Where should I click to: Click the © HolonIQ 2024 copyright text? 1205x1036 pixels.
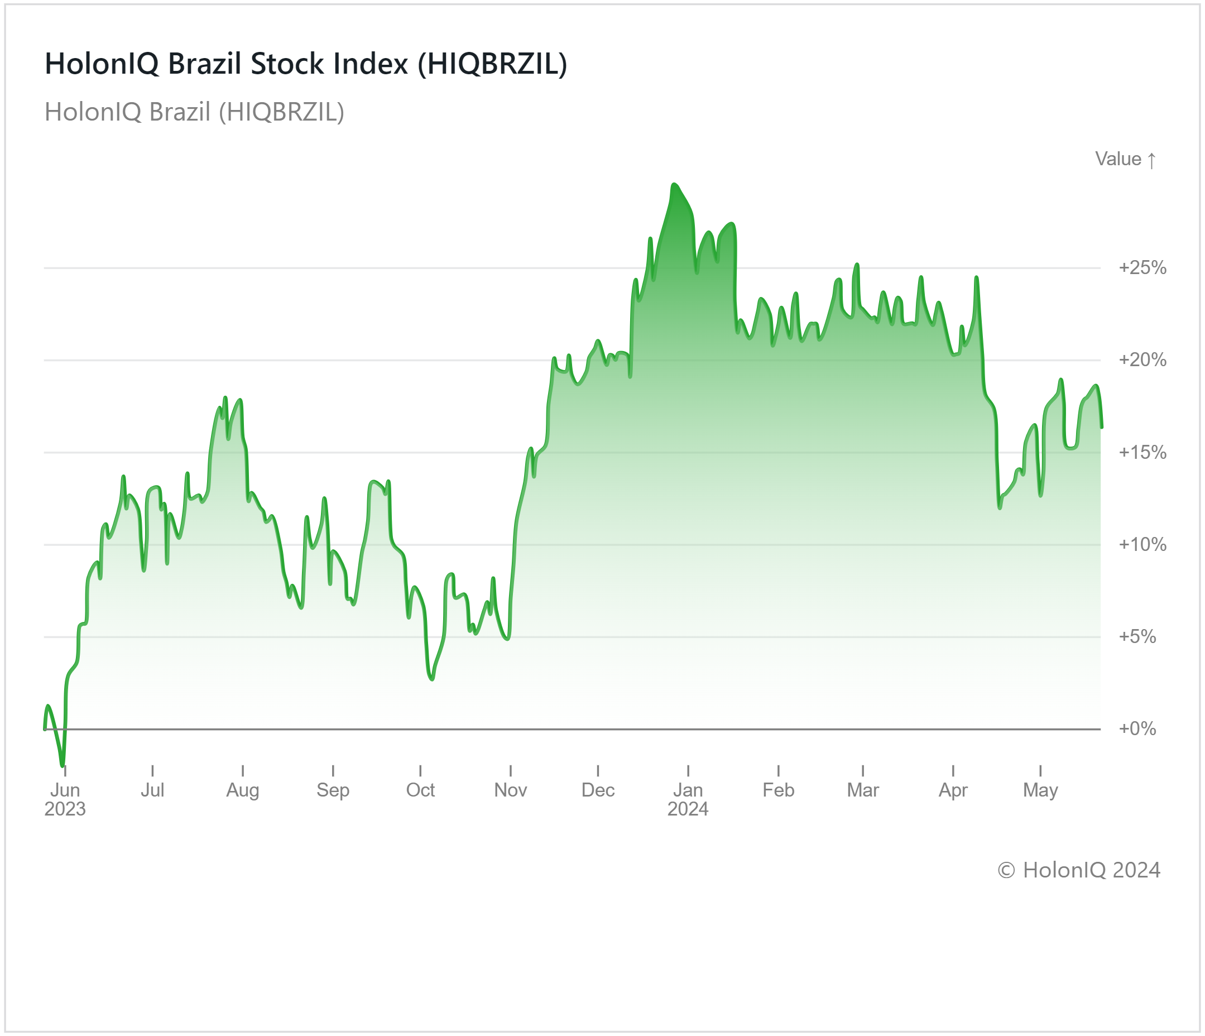tap(1078, 870)
